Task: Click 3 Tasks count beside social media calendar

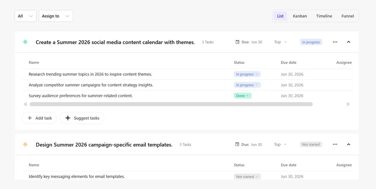Action: click(208, 42)
